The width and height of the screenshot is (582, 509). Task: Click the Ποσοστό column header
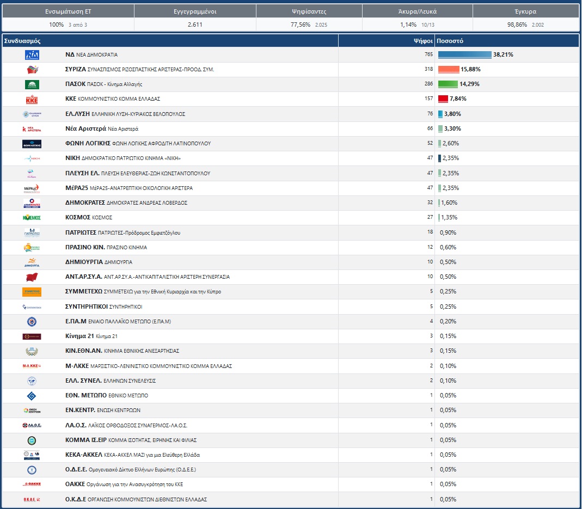450,41
